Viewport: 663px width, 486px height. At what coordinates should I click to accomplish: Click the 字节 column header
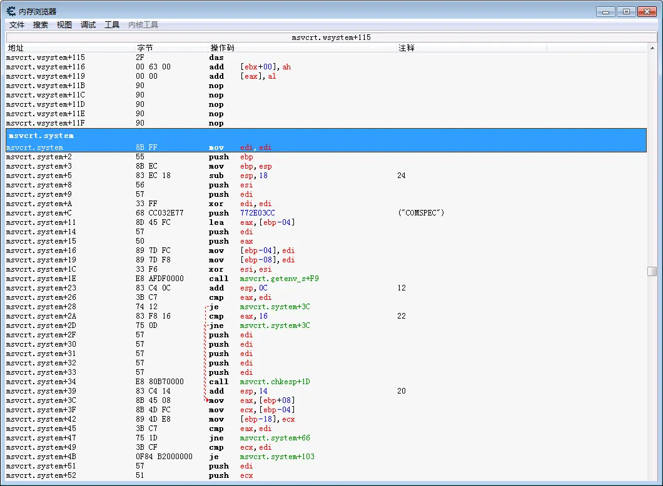pyautogui.click(x=171, y=47)
